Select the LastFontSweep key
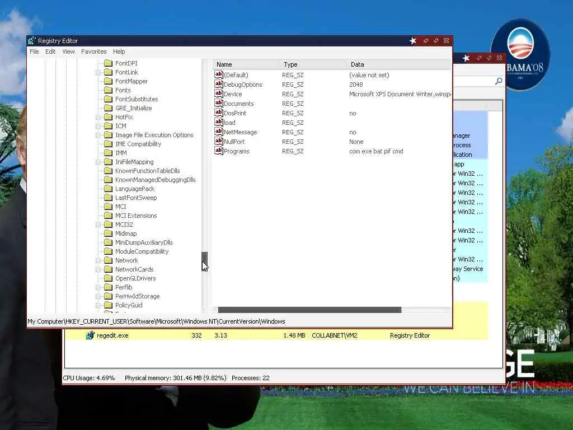This screenshot has height=430, width=573. (x=136, y=198)
